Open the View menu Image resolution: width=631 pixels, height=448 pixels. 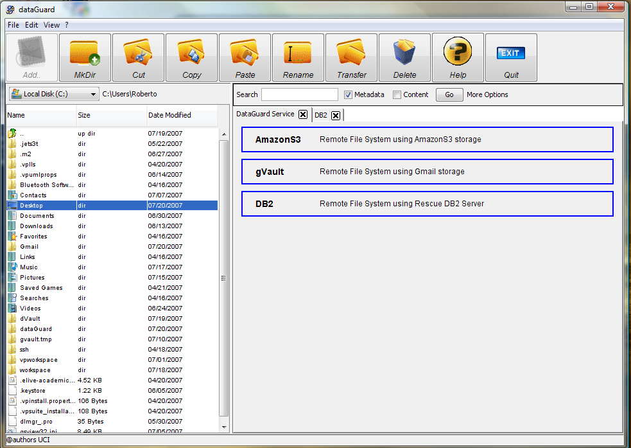pyautogui.click(x=51, y=25)
